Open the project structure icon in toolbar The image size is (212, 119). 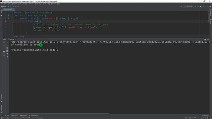coord(179,7)
